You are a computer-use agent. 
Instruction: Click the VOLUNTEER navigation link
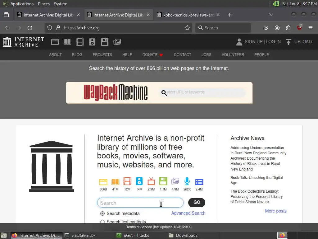(233, 55)
